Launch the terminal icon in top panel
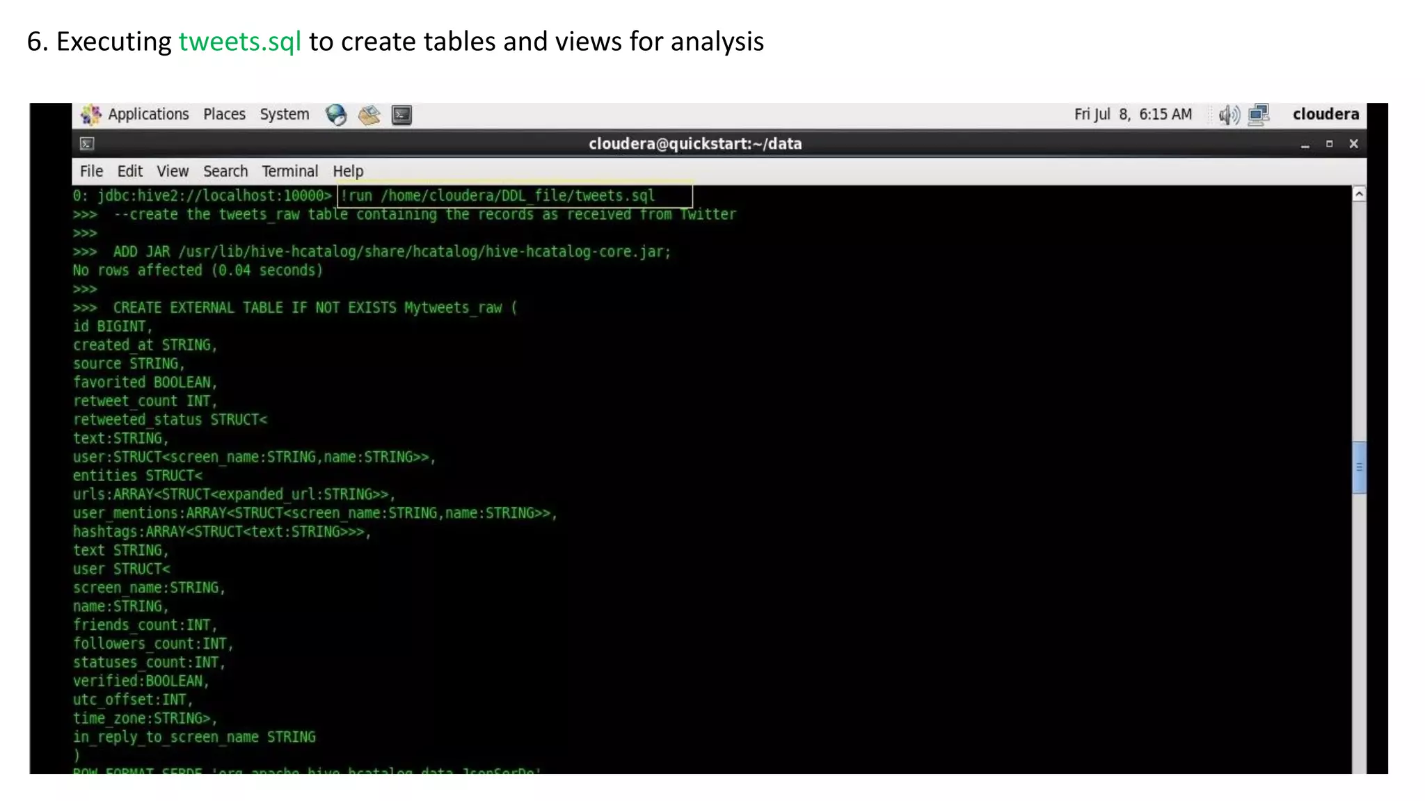Image resolution: width=1425 pixels, height=801 pixels. coord(401,115)
